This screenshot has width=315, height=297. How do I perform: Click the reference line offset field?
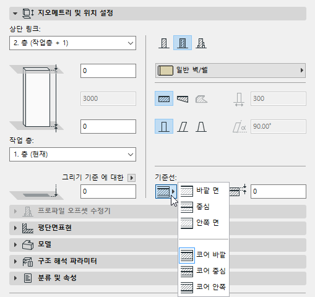click(278, 191)
